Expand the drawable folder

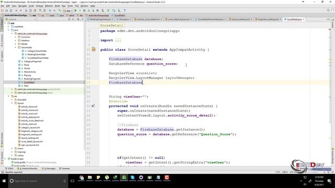12,100
